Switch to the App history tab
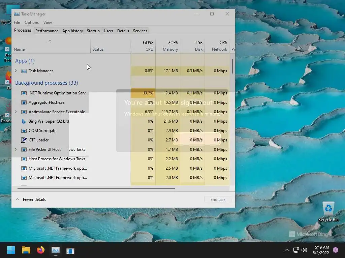 point(73,31)
